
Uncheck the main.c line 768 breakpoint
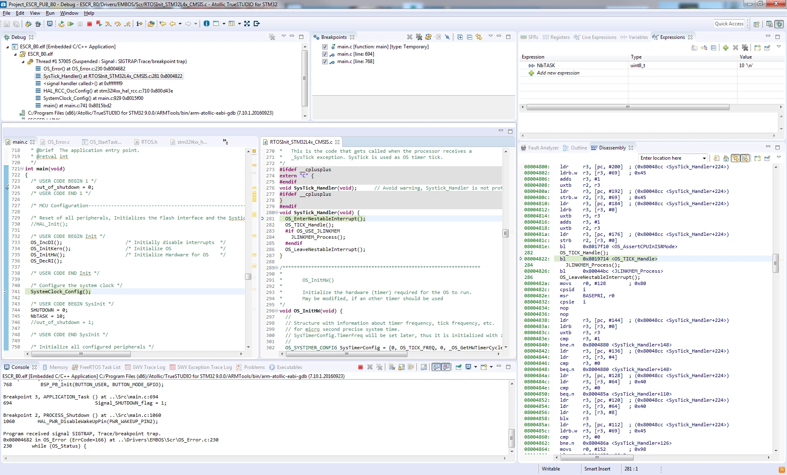click(x=325, y=61)
